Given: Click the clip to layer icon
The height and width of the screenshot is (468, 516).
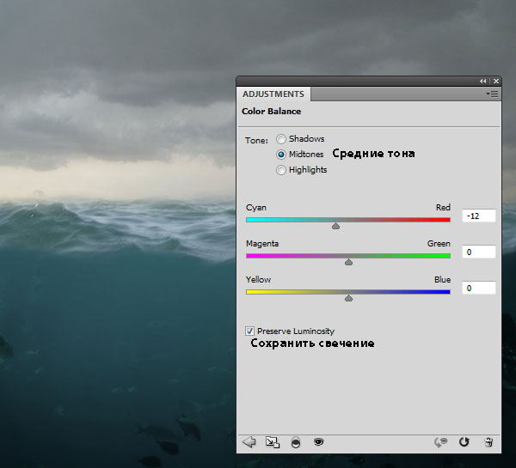Looking at the screenshot, I should click(296, 442).
